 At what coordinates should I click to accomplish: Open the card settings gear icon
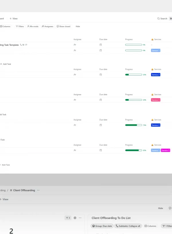coord(75,218)
